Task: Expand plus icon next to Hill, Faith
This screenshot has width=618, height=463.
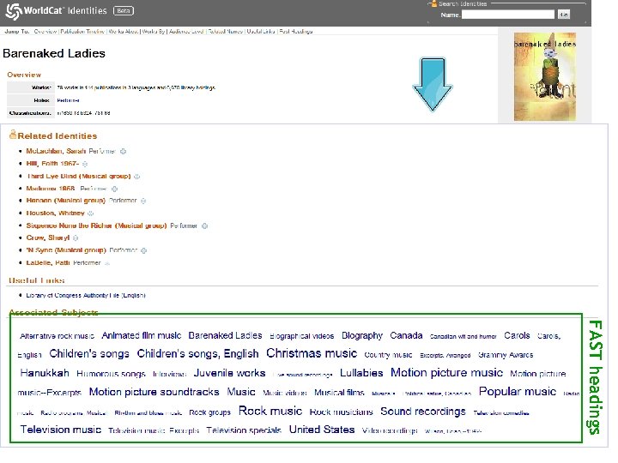Action: click(85, 164)
